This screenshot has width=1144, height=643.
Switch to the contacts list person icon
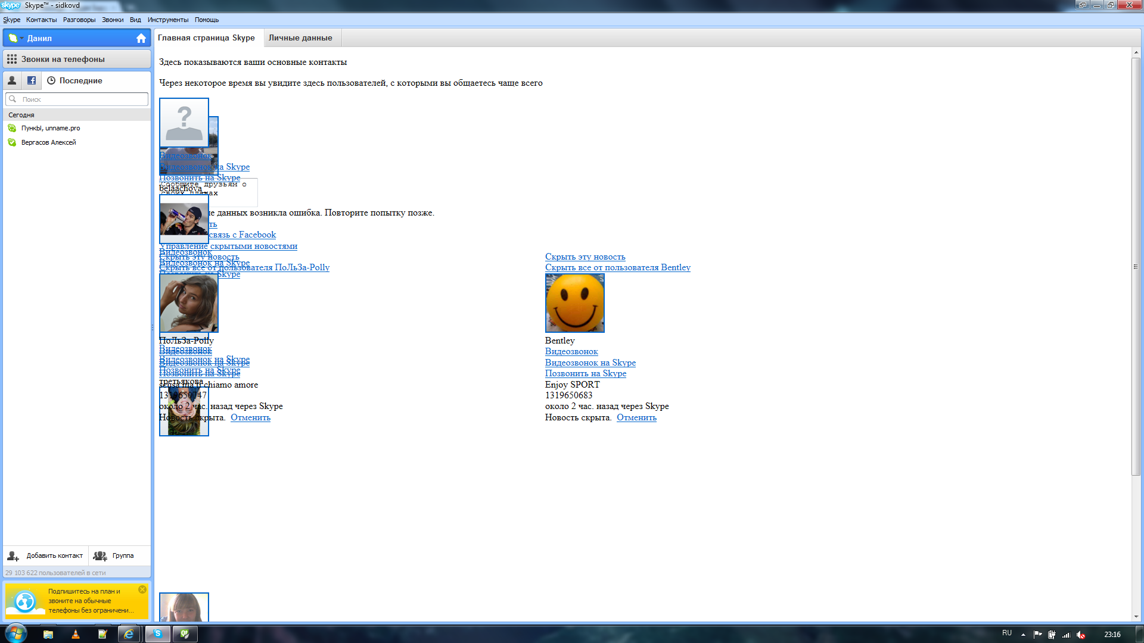12,80
